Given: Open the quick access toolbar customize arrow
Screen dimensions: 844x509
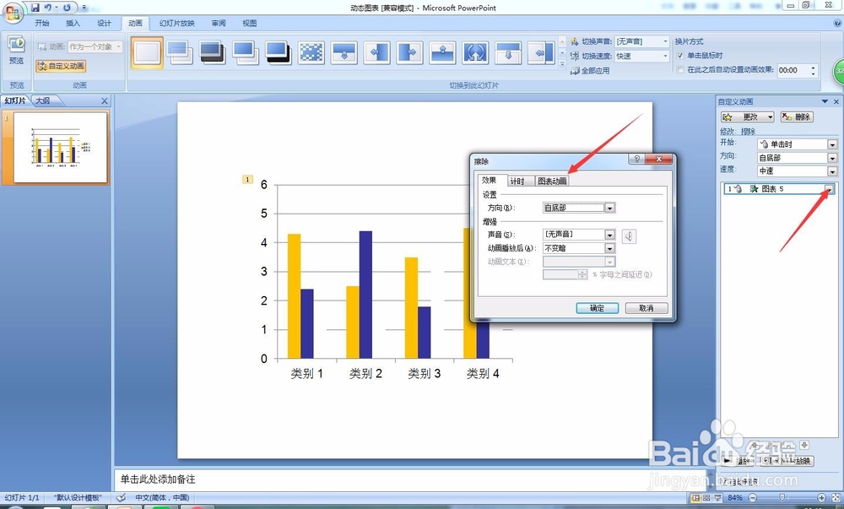Looking at the screenshot, I should tap(84, 8).
